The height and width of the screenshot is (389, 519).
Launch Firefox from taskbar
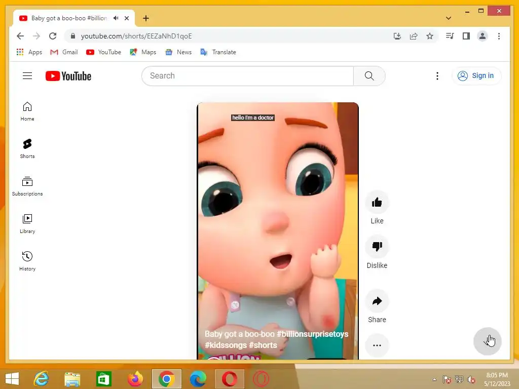pyautogui.click(x=135, y=379)
